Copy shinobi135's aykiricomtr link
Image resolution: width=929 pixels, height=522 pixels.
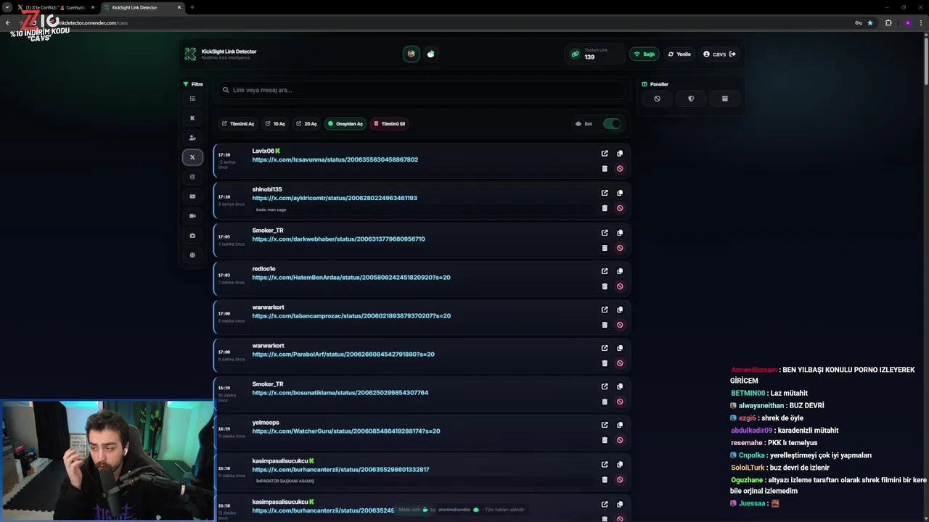pyautogui.click(x=620, y=193)
